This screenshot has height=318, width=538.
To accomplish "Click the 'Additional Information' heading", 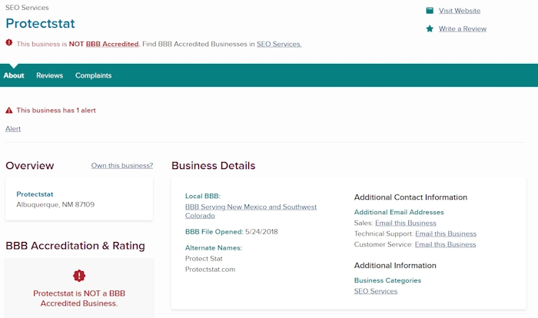I will point(395,266).
